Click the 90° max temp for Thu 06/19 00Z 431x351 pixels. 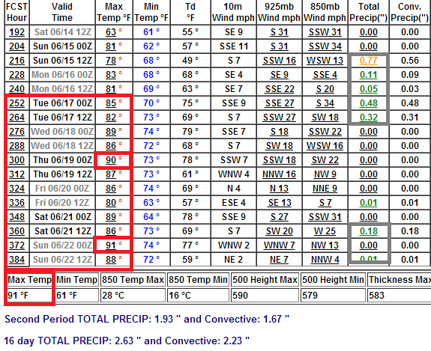point(111,160)
